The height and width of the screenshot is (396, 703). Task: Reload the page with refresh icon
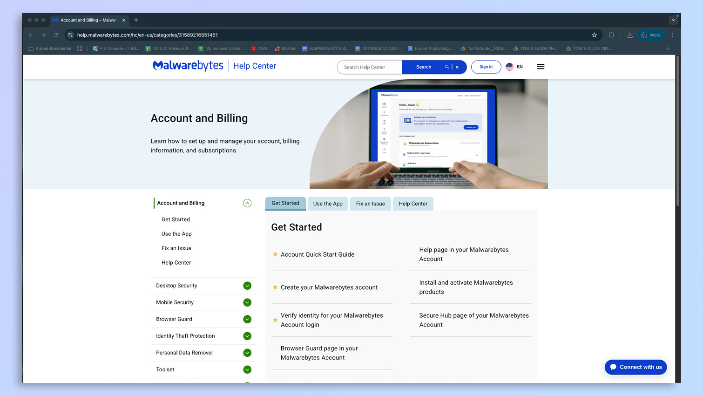pos(56,35)
